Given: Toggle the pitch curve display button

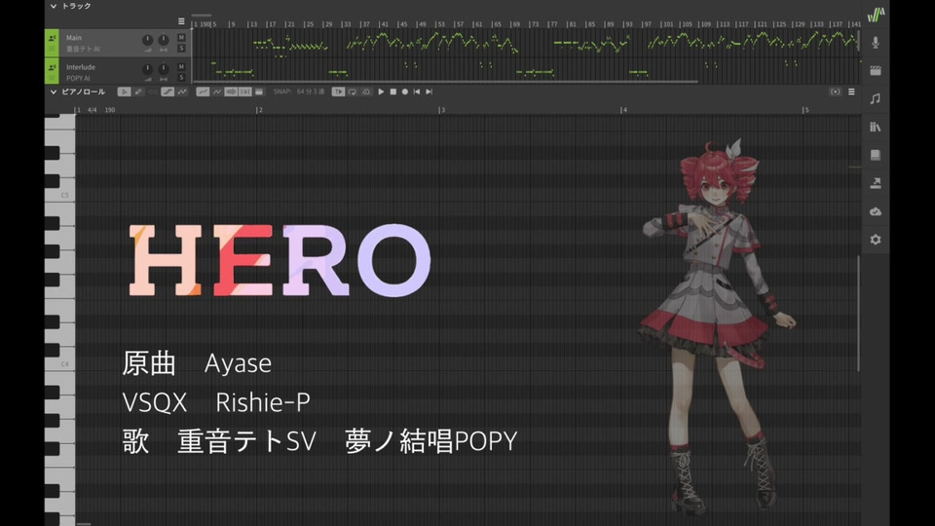Looking at the screenshot, I should (203, 92).
